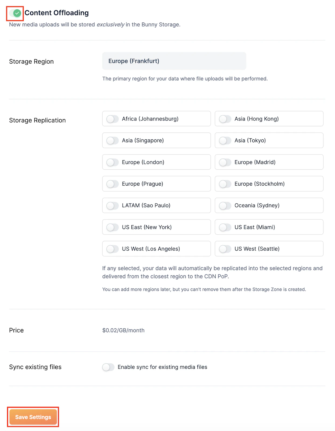Enable the Europe (Madrid) storage region
This screenshot has height=431, width=335.
tap(225, 162)
